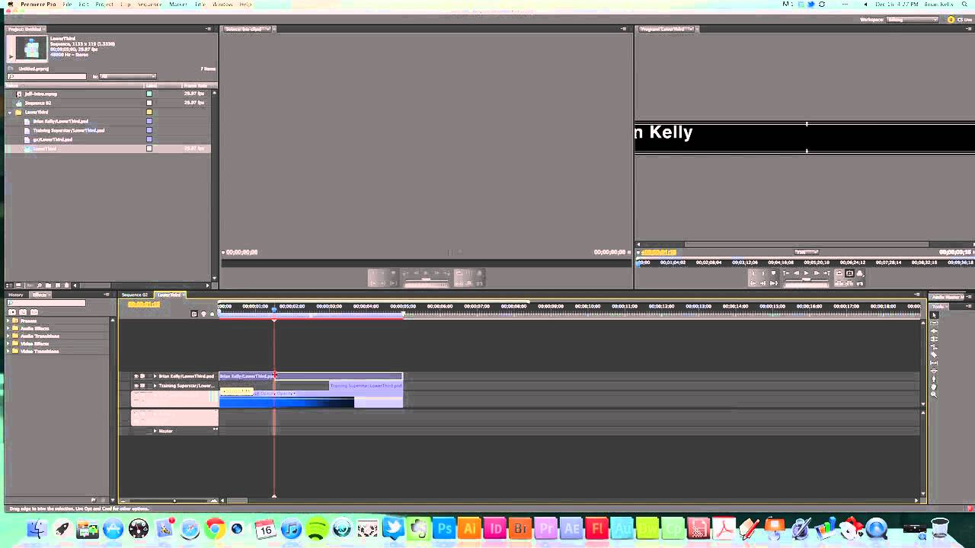Select the Rolling Edit tool
Image resolution: width=975 pixels, height=548 pixels.
(935, 339)
